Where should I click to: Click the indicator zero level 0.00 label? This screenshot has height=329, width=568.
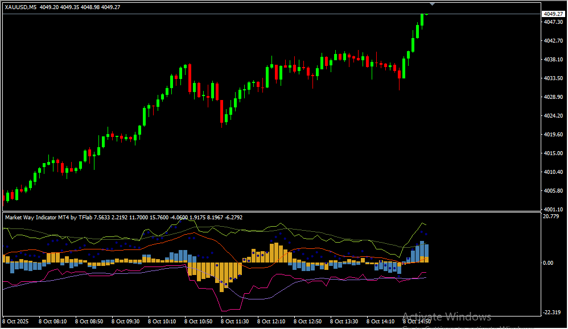(x=549, y=263)
